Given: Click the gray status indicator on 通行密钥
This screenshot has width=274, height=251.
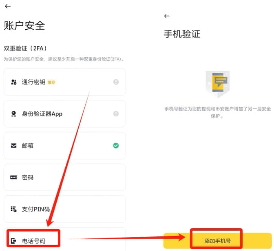Looking at the screenshot, I should tap(116, 82).
